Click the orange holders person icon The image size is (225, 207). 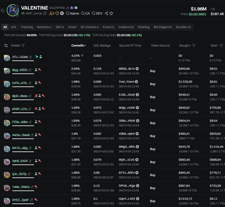[x=51, y=13]
